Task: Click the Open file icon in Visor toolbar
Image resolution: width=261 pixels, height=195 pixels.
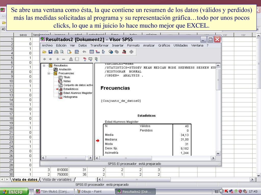Action: point(44,52)
